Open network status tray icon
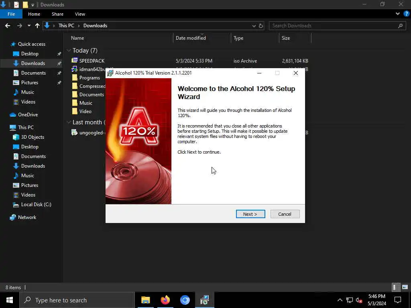This screenshot has width=411, height=308. pyautogui.click(x=350, y=300)
